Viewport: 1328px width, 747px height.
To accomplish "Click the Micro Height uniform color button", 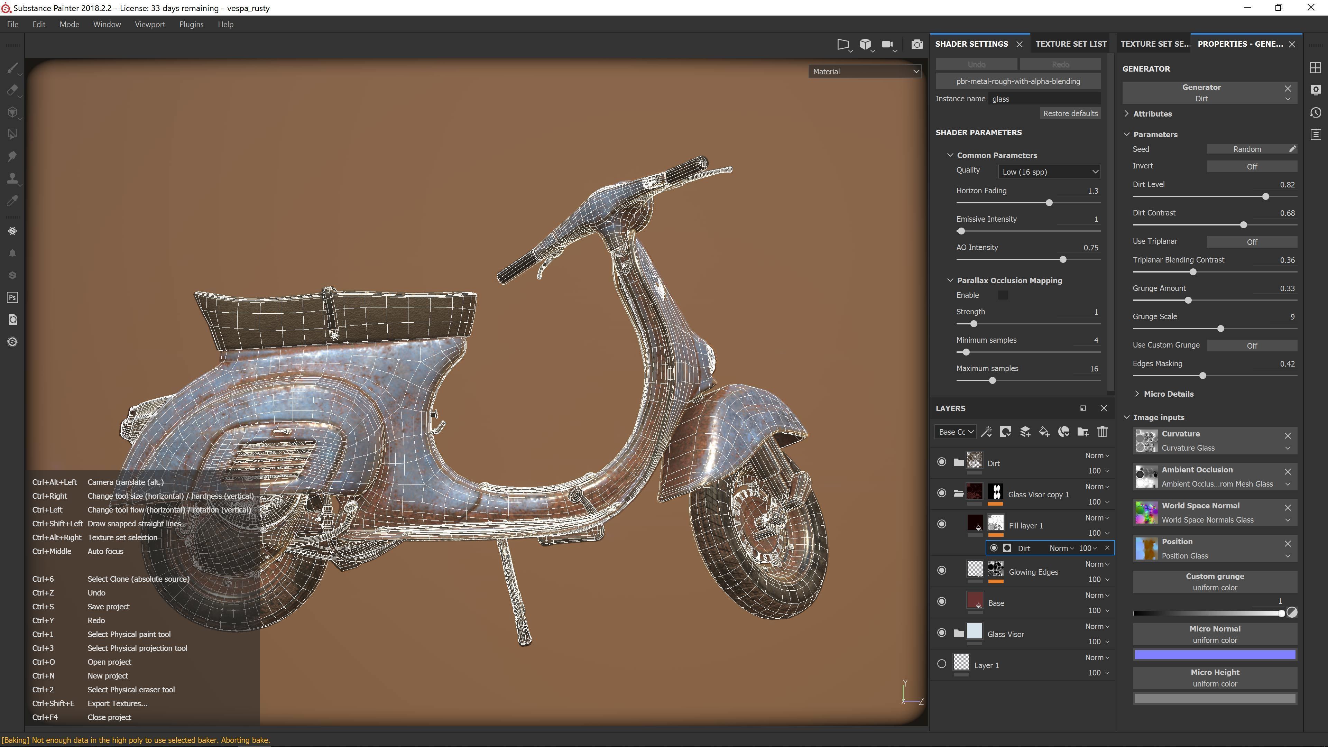I will click(x=1215, y=678).
